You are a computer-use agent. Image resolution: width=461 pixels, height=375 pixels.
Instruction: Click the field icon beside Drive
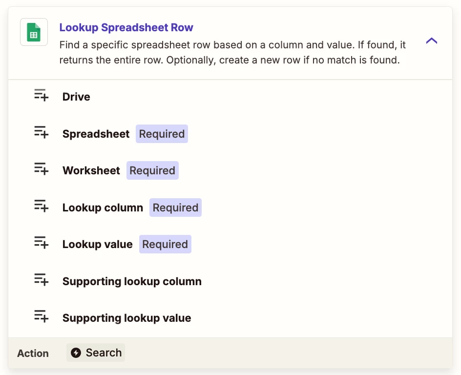(x=41, y=95)
